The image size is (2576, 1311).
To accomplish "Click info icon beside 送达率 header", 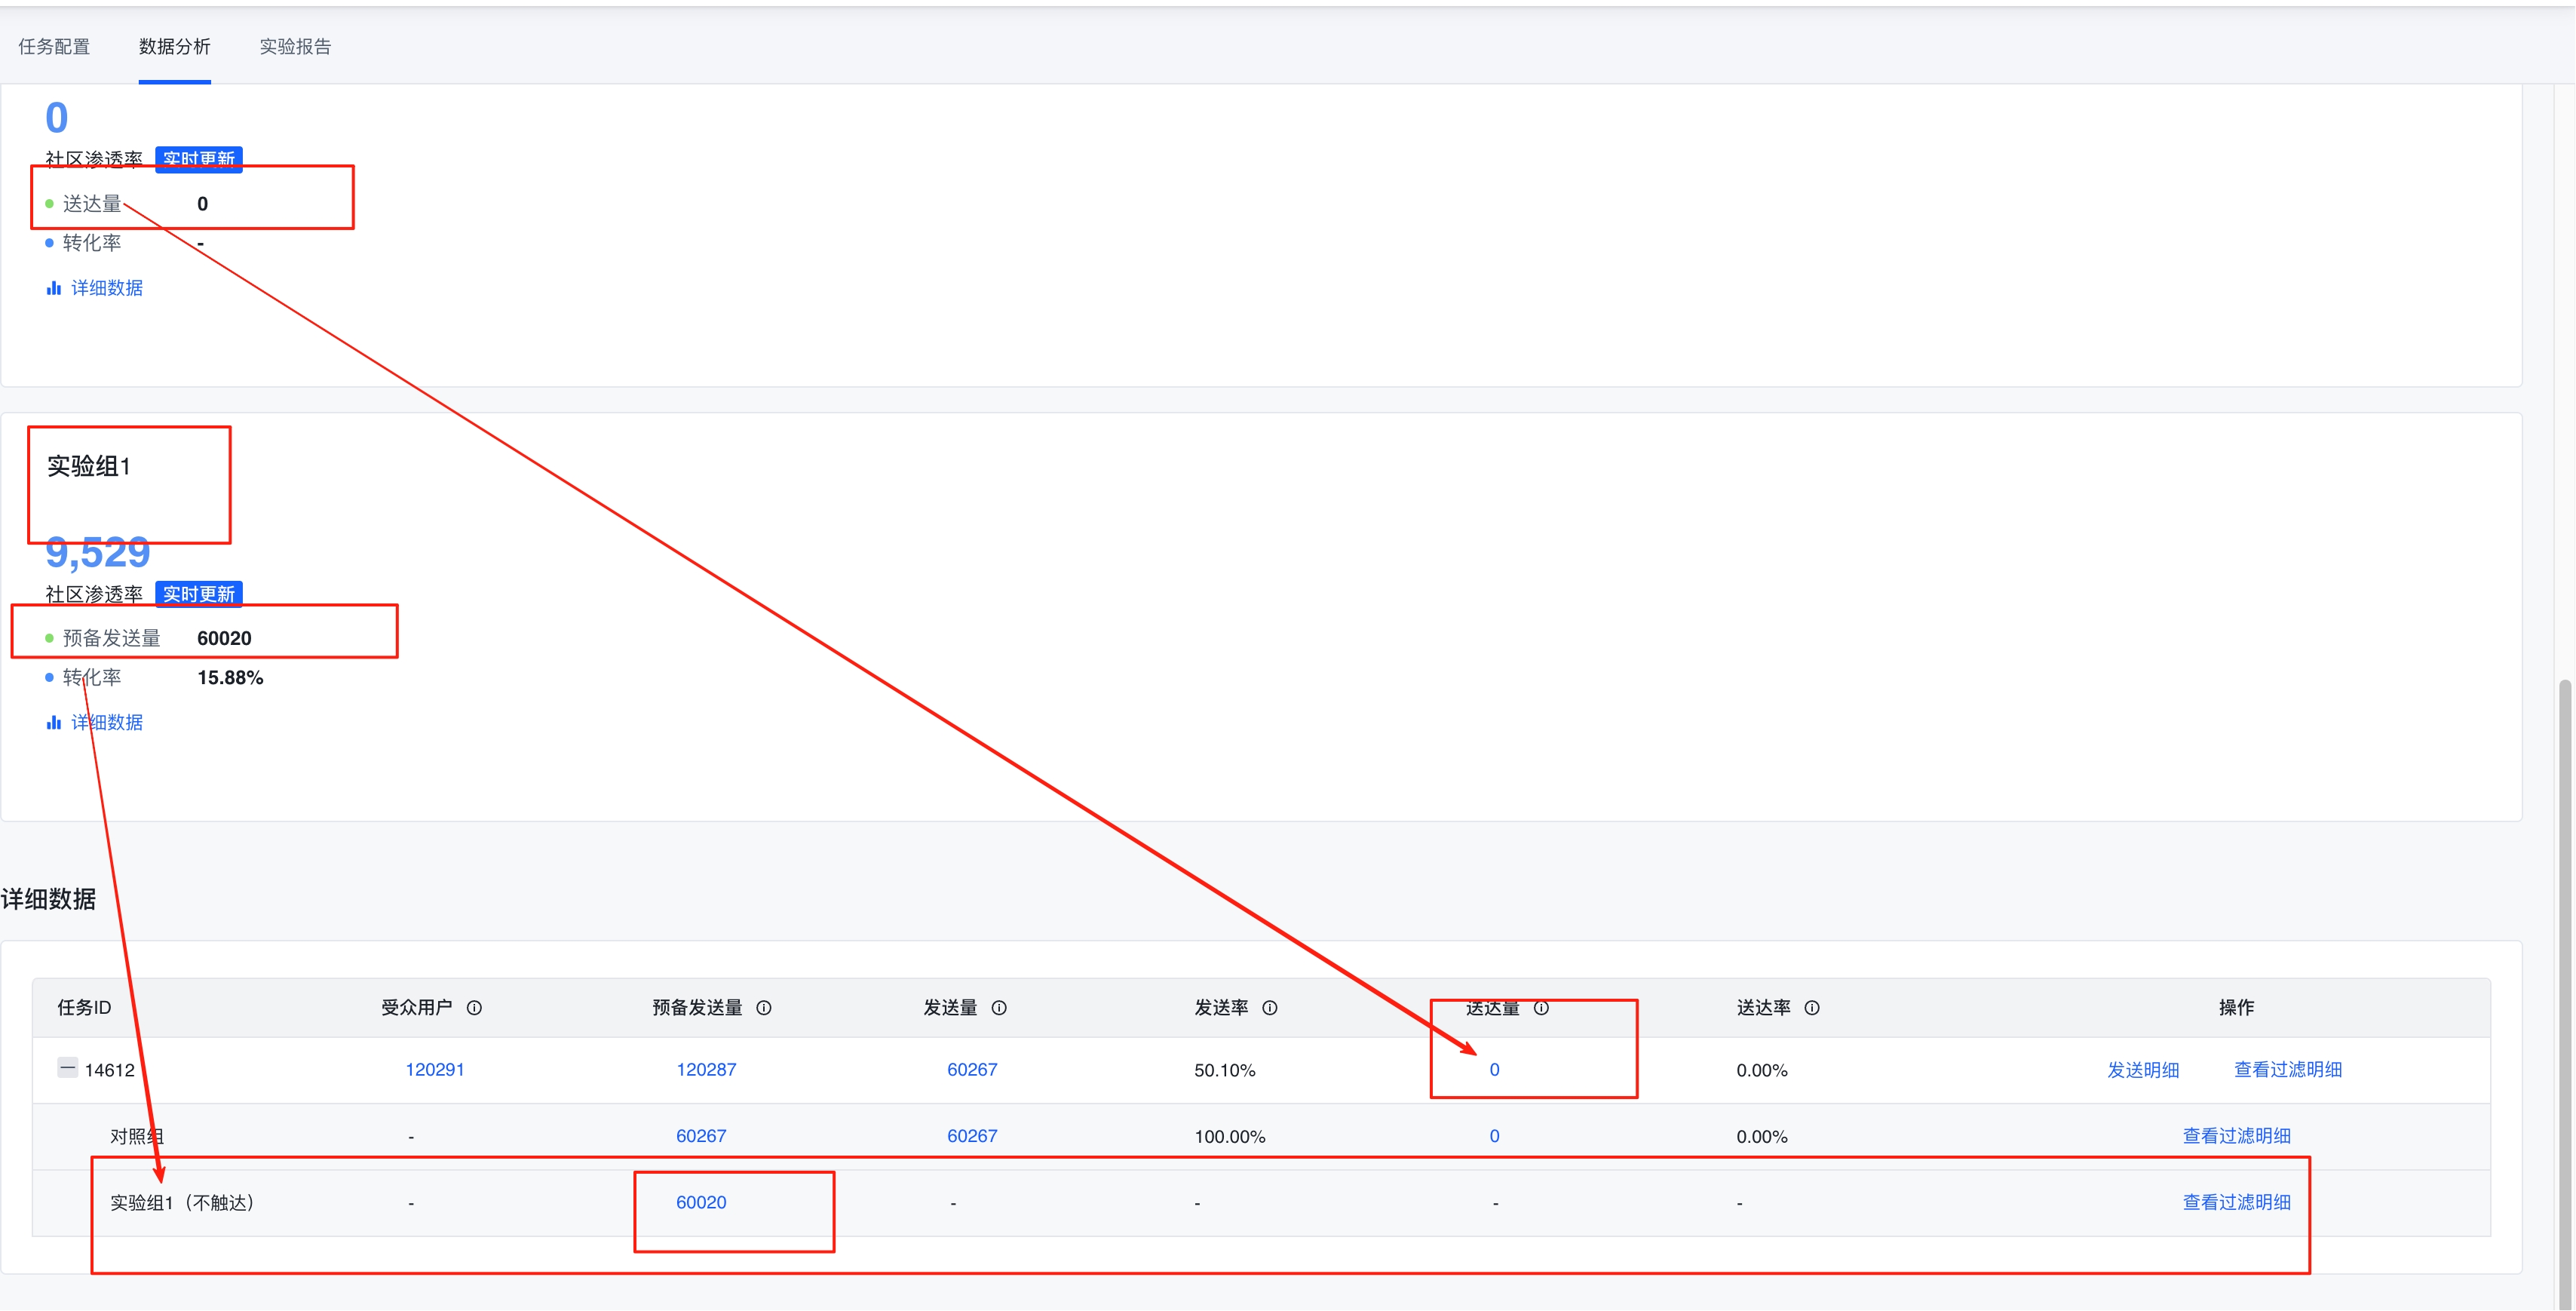I will [x=1812, y=1008].
